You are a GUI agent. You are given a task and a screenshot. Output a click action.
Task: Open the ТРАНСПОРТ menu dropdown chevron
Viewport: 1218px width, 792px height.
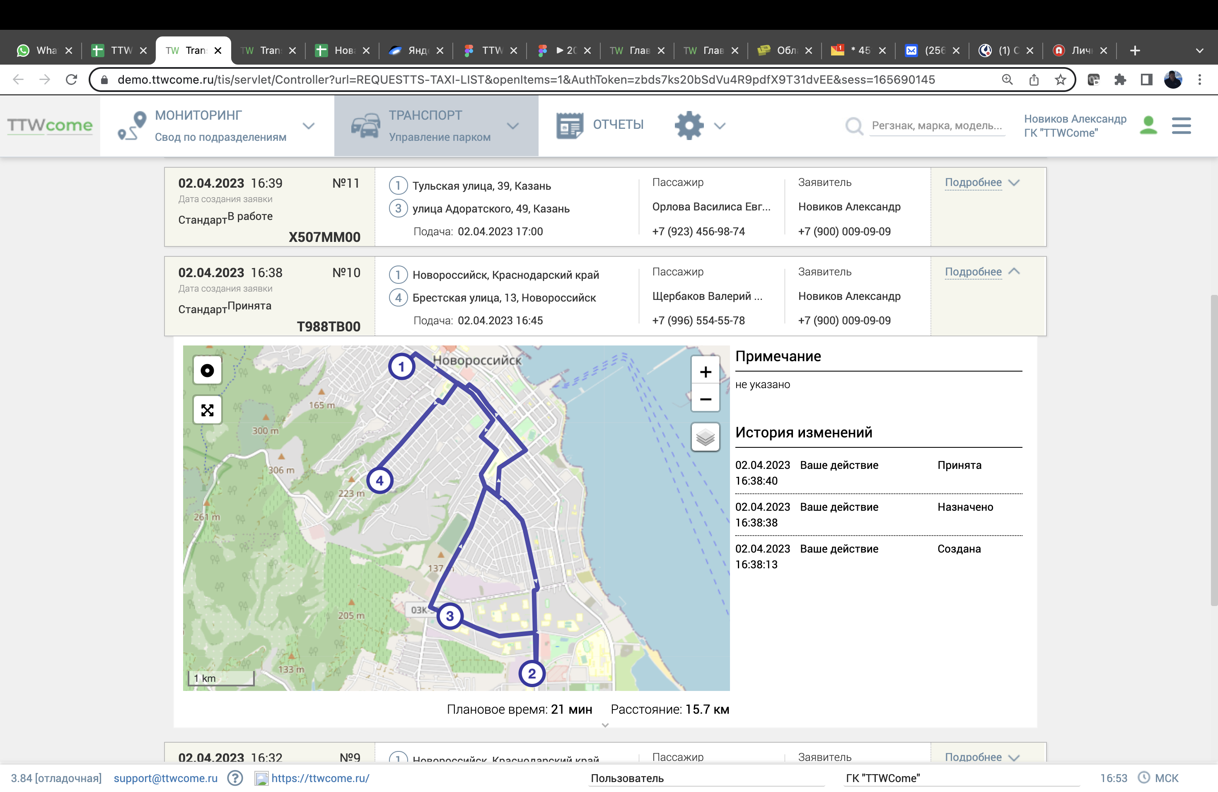coord(513,126)
